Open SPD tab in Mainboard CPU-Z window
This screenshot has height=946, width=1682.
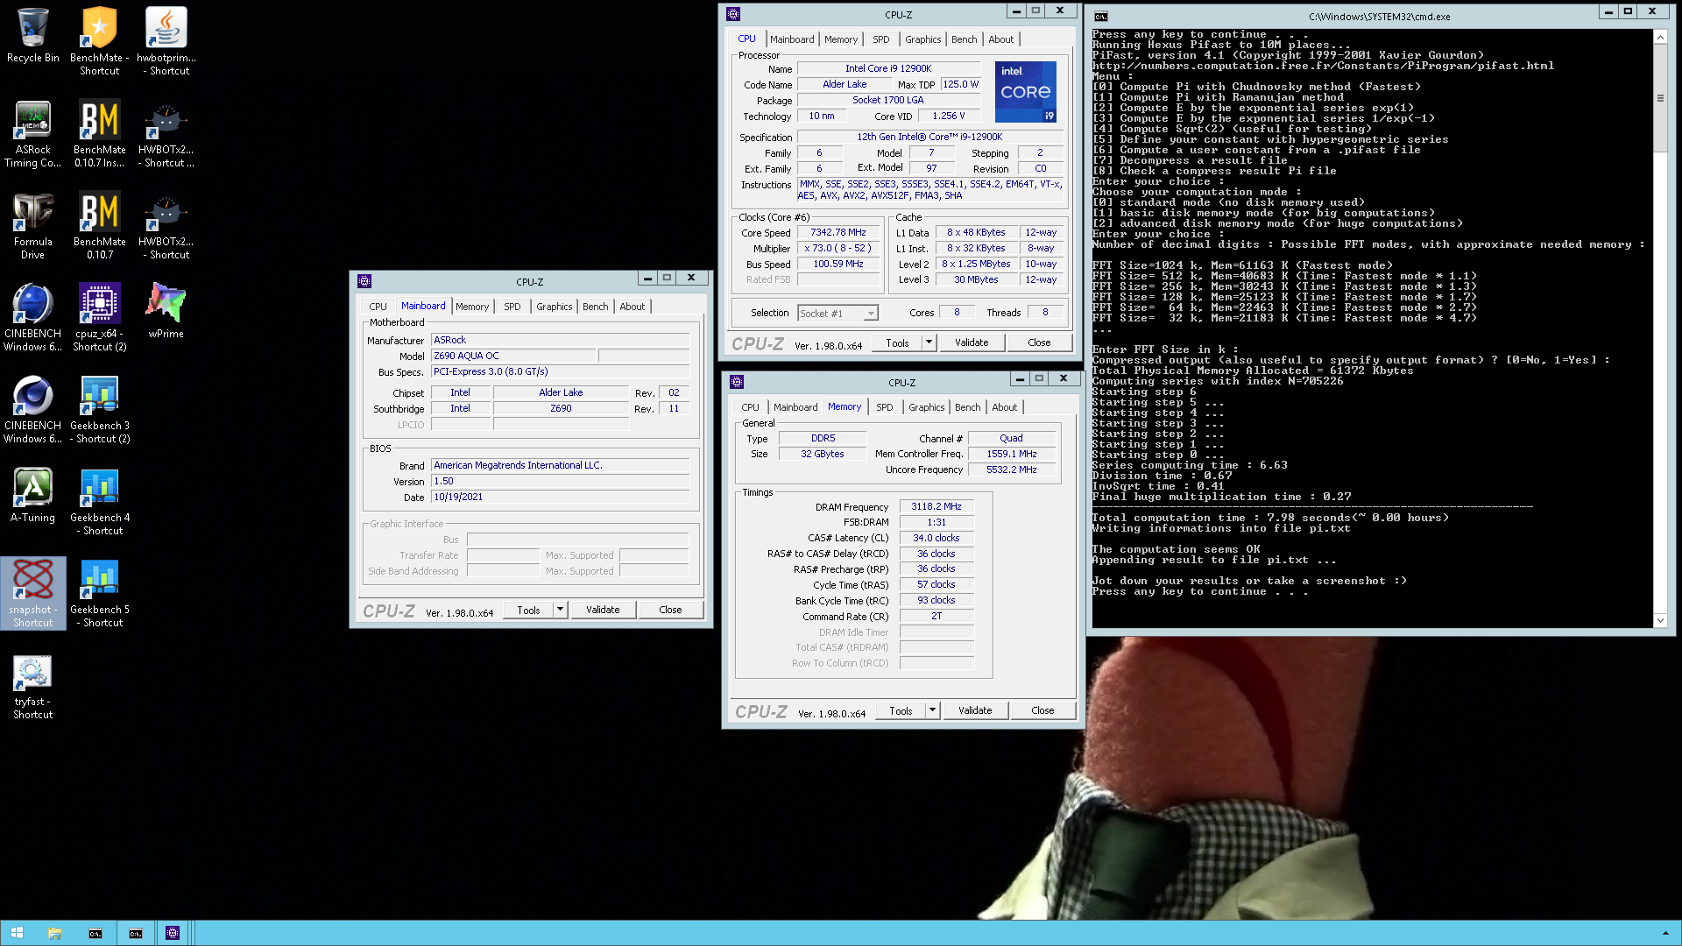(512, 307)
